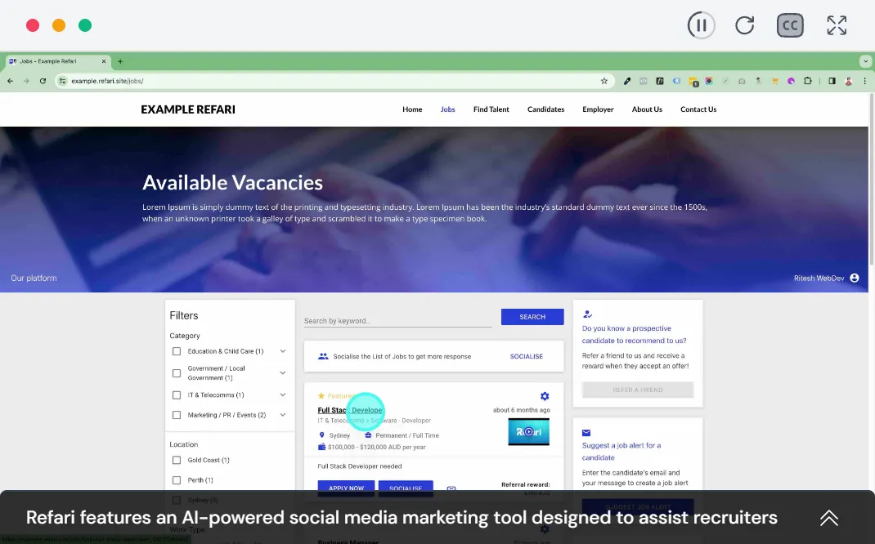Click the EXAMPLE REFARI logo
Screen dimensions: 875x544
click(188, 109)
